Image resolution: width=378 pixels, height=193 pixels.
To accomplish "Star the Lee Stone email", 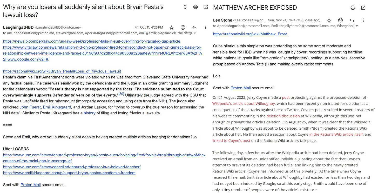I will pyautogui.click(x=329, y=20).
